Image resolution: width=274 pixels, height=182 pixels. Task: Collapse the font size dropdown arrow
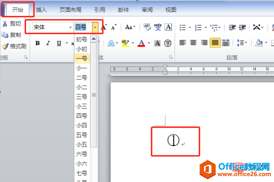(95, 27)
